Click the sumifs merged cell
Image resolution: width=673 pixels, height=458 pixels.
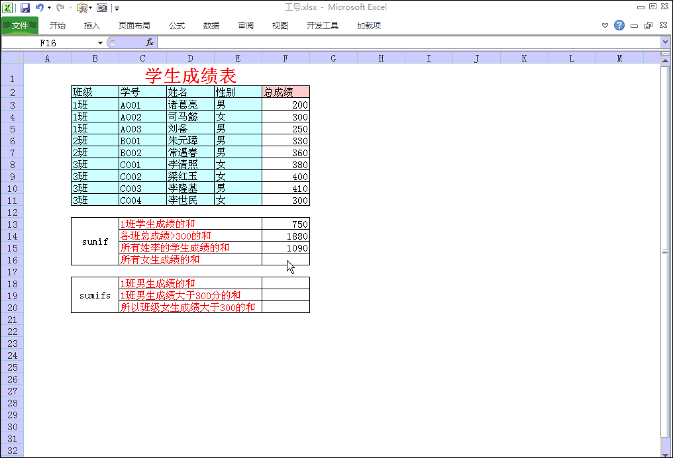(x=95, y=295)
